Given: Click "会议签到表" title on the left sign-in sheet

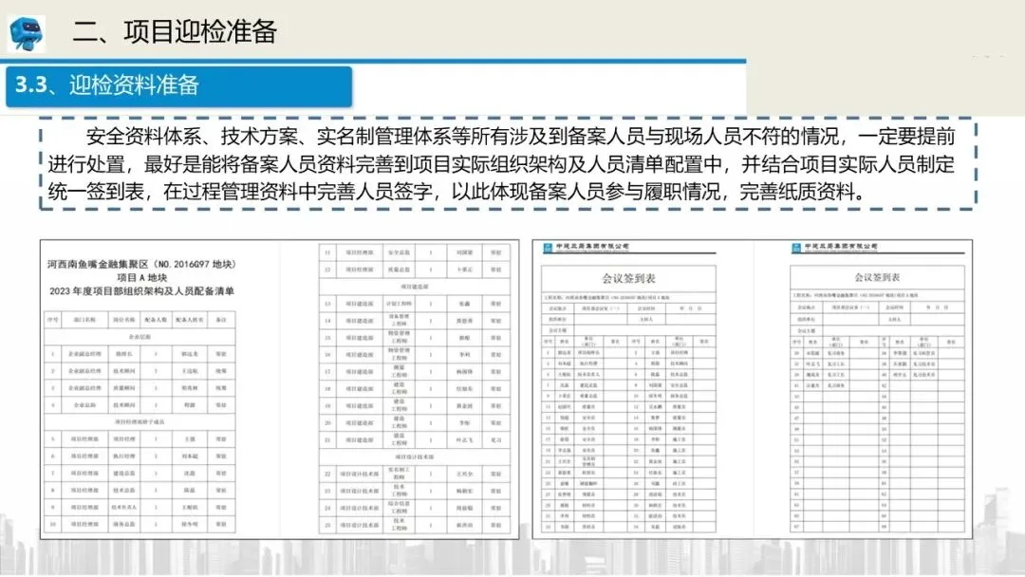Looking at the screenshot, I should click(629, 278).
